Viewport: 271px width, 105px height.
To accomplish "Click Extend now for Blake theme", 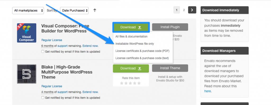I will coord(91,92).
